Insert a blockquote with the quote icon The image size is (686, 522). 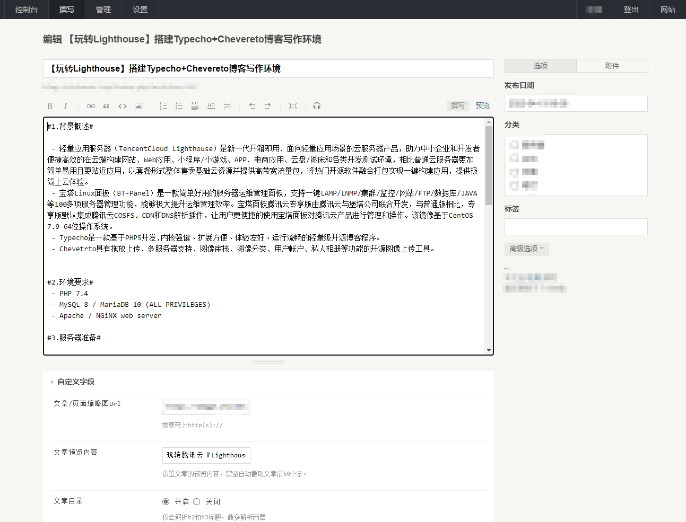point(107,106)
